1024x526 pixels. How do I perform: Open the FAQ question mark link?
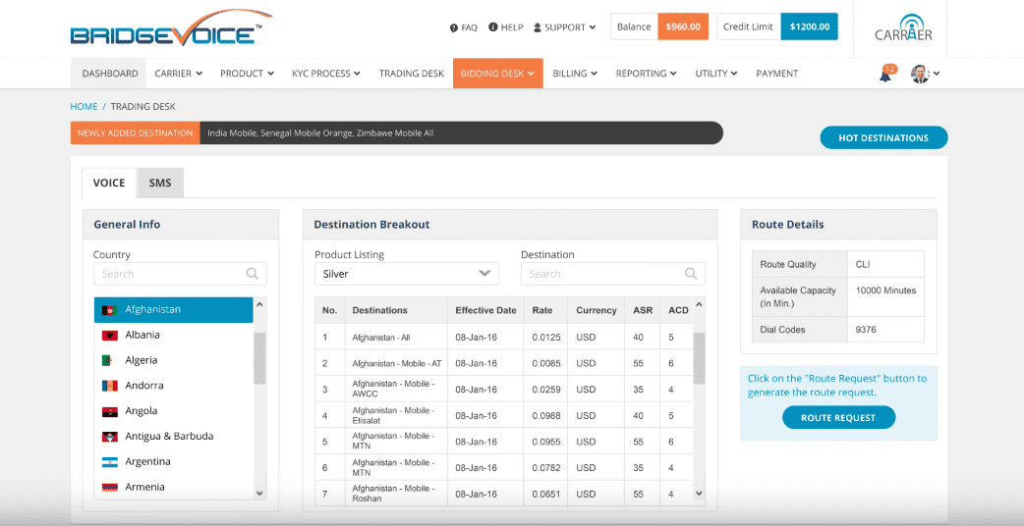(x=463, y=27)
